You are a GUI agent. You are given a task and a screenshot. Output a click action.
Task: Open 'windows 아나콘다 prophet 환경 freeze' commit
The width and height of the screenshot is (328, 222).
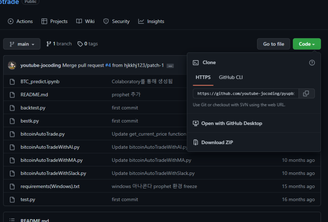pos(155,186)
